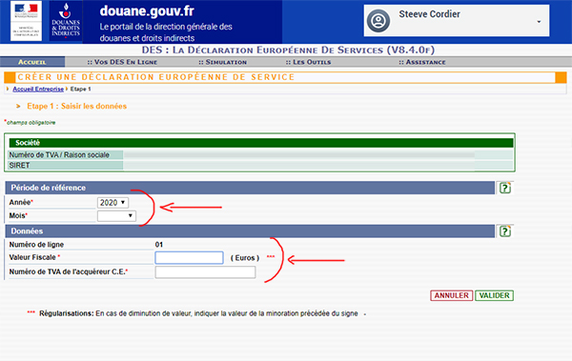Viewport: 572px width, 361px height.
Task: Open the Simulation menu
Action: coord(222,62)
